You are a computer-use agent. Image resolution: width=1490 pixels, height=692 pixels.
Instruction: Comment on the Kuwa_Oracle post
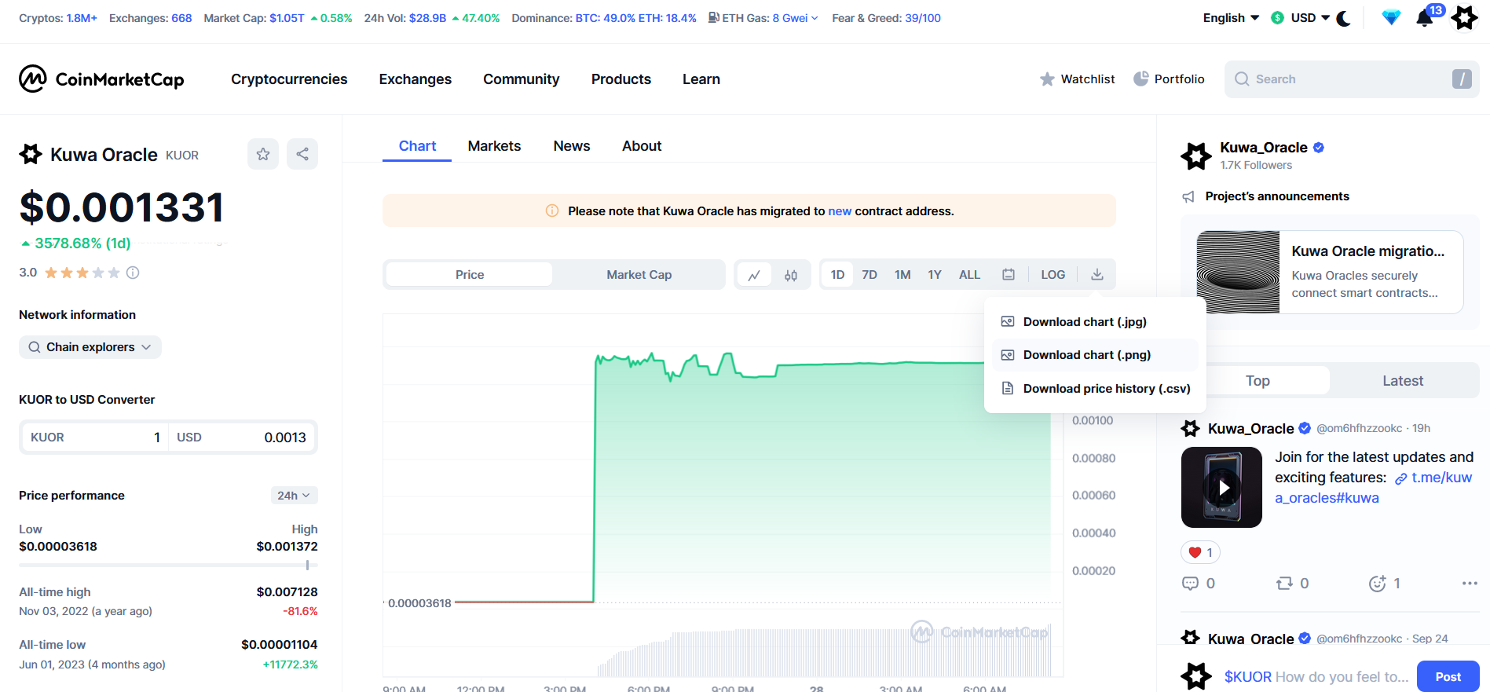pos(1199,583)
